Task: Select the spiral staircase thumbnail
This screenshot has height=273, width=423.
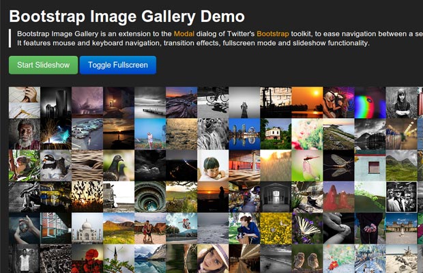Action: coord(150,197)
